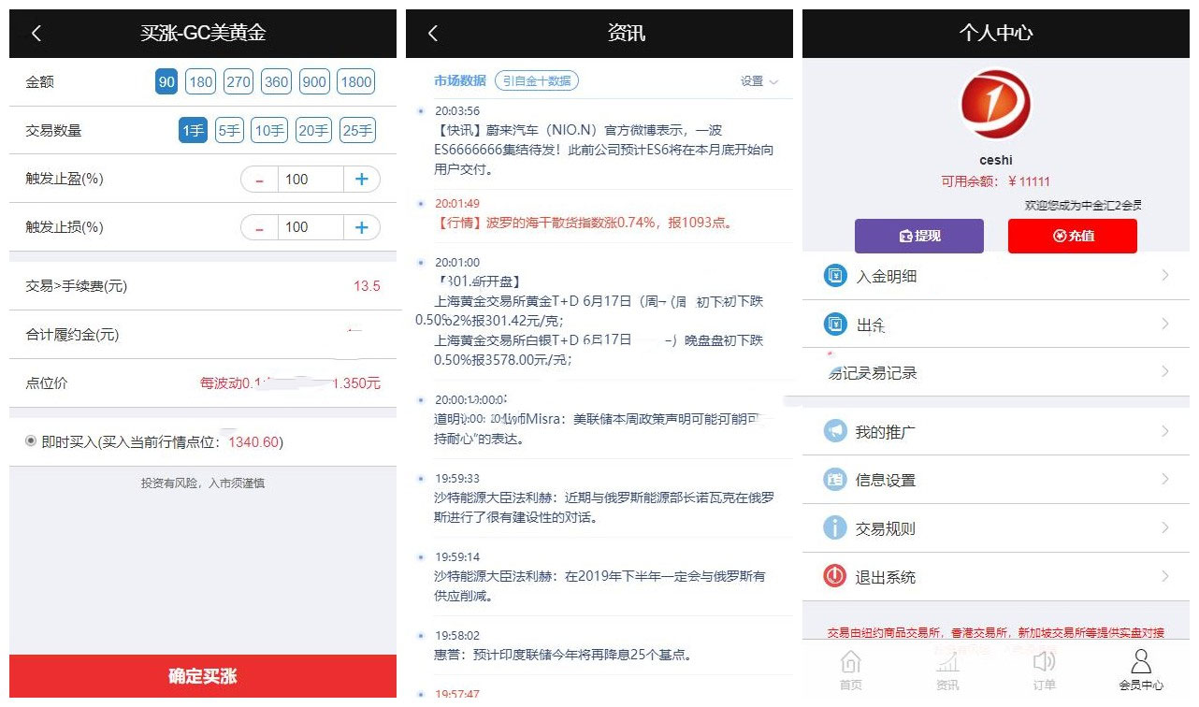Screen dimensions: 1199x707
Task: Select the 90 amount option
Action: [x=166, y=82]
